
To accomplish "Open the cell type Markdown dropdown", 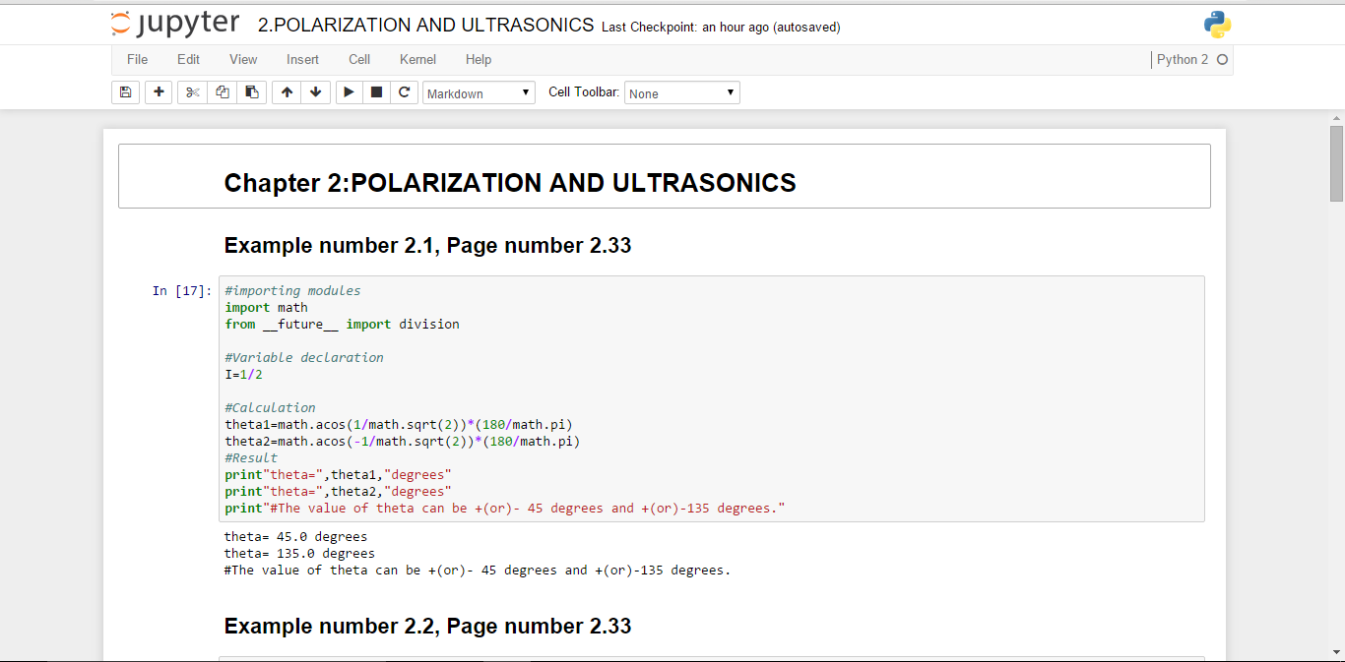I will [479, 93].
